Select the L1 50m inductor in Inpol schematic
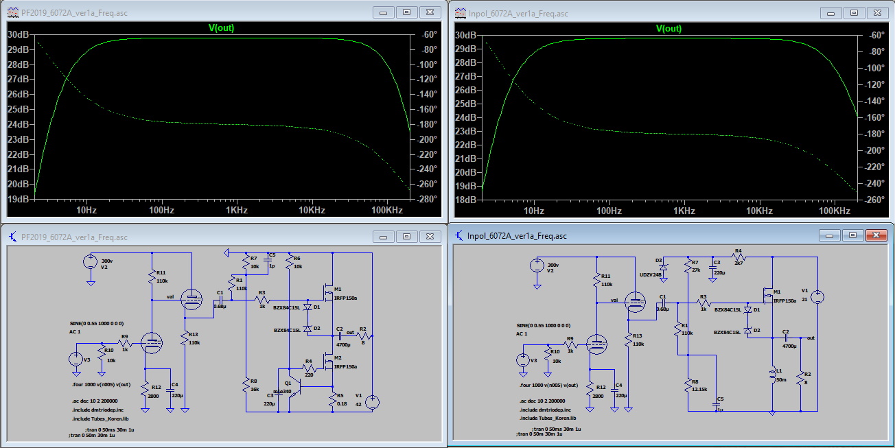 [773, 375]
